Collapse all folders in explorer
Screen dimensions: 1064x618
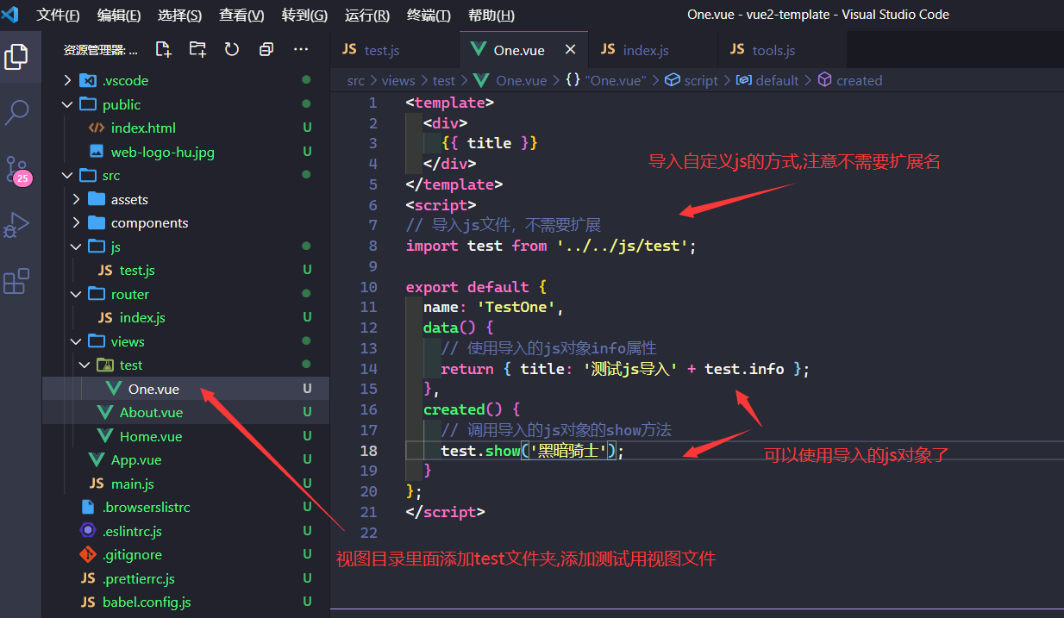tap(266, 50)
